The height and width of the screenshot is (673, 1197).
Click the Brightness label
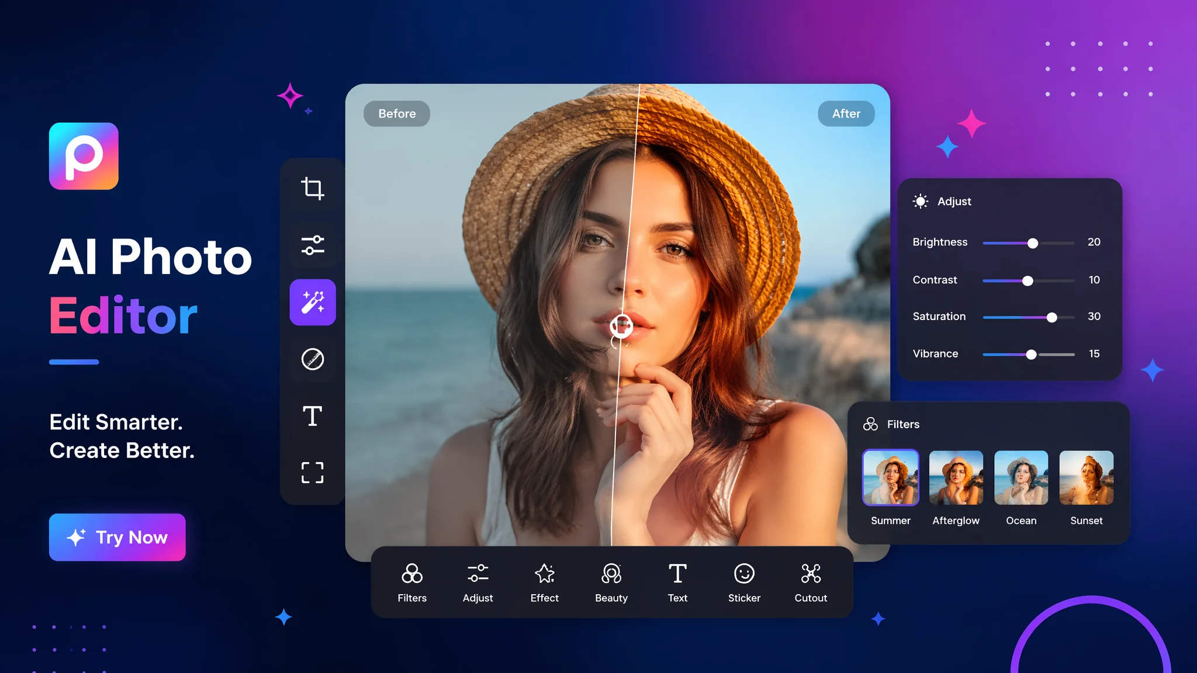click(x=940, y=242)
